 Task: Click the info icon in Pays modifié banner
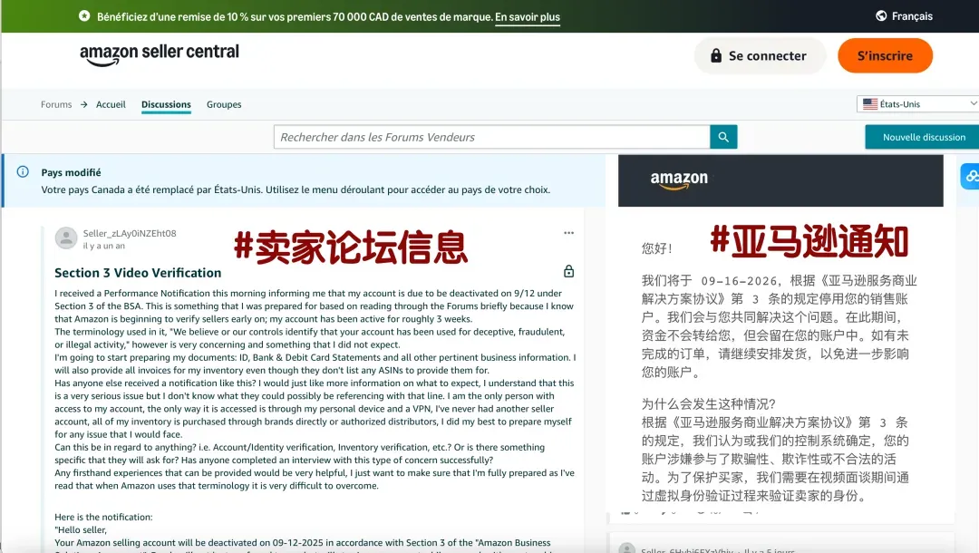click(23, 171)
